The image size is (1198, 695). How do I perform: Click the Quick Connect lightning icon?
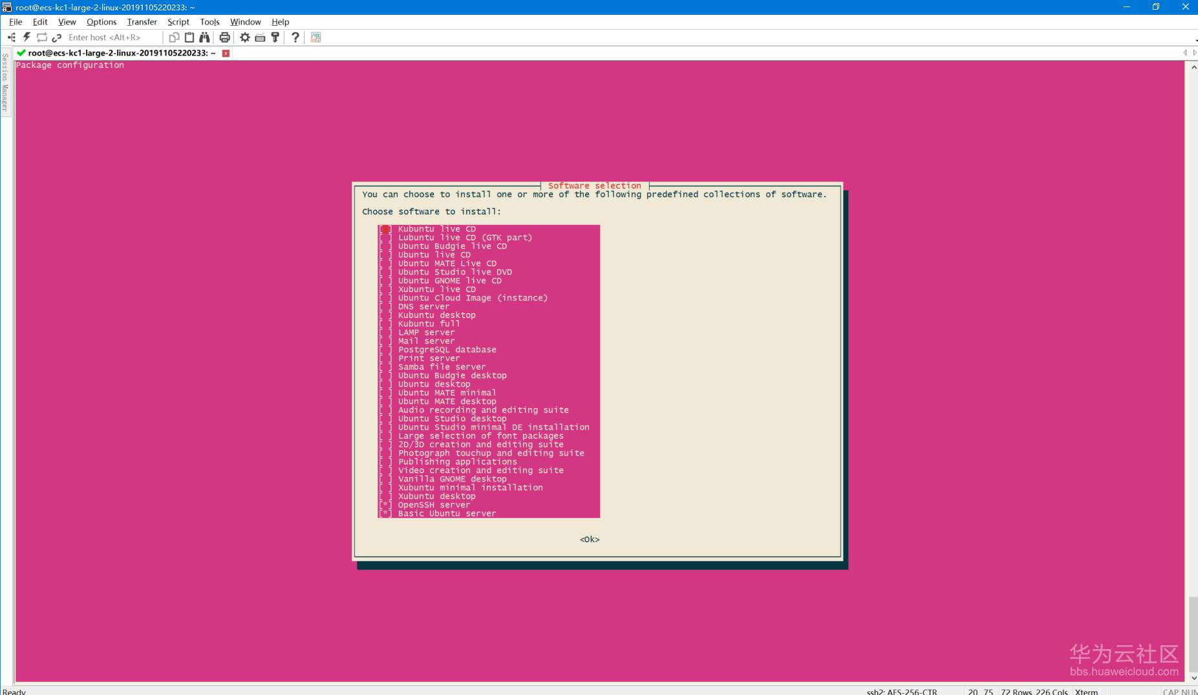pyautogui.click(x=27, y=37)
